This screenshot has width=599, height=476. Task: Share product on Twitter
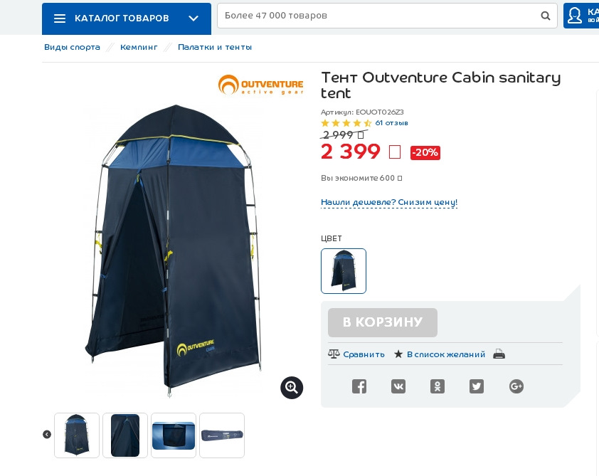(477, 386)
